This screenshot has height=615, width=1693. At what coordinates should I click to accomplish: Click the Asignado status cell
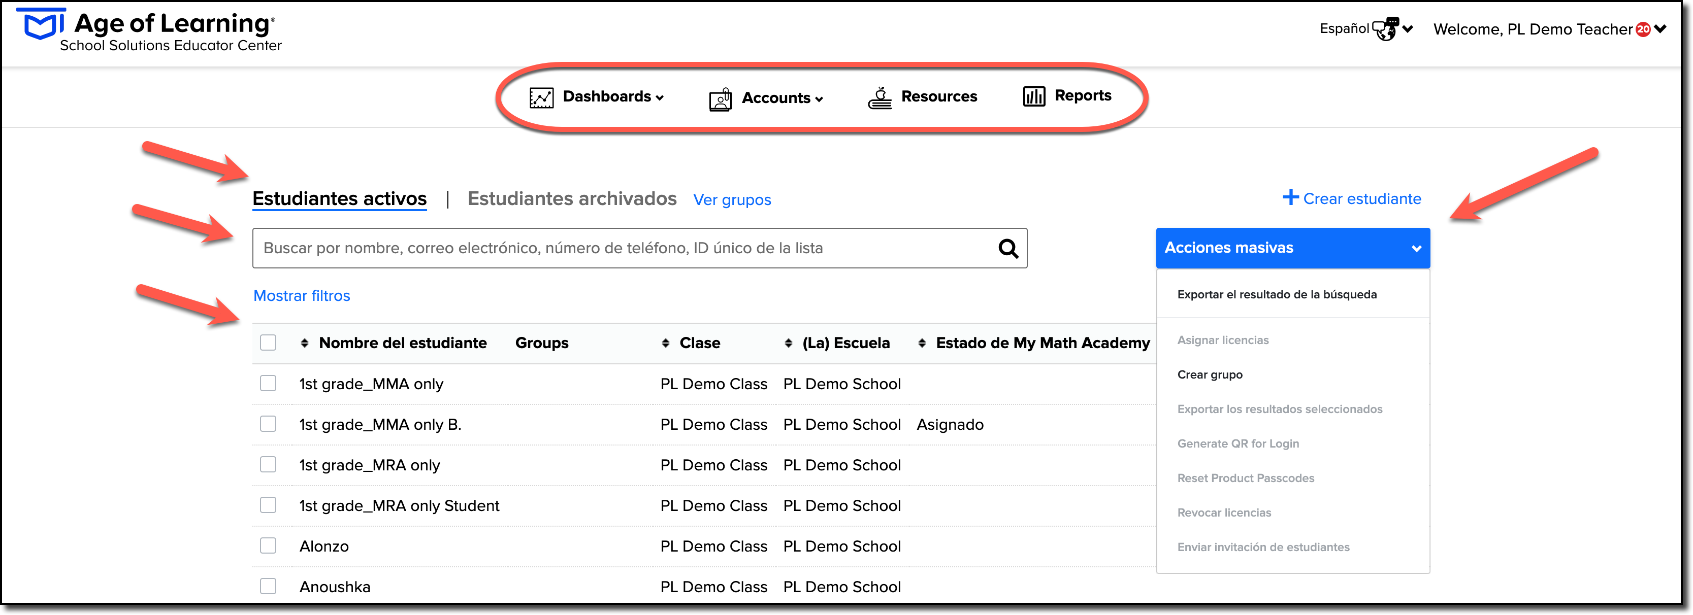(x=950, y=424)
